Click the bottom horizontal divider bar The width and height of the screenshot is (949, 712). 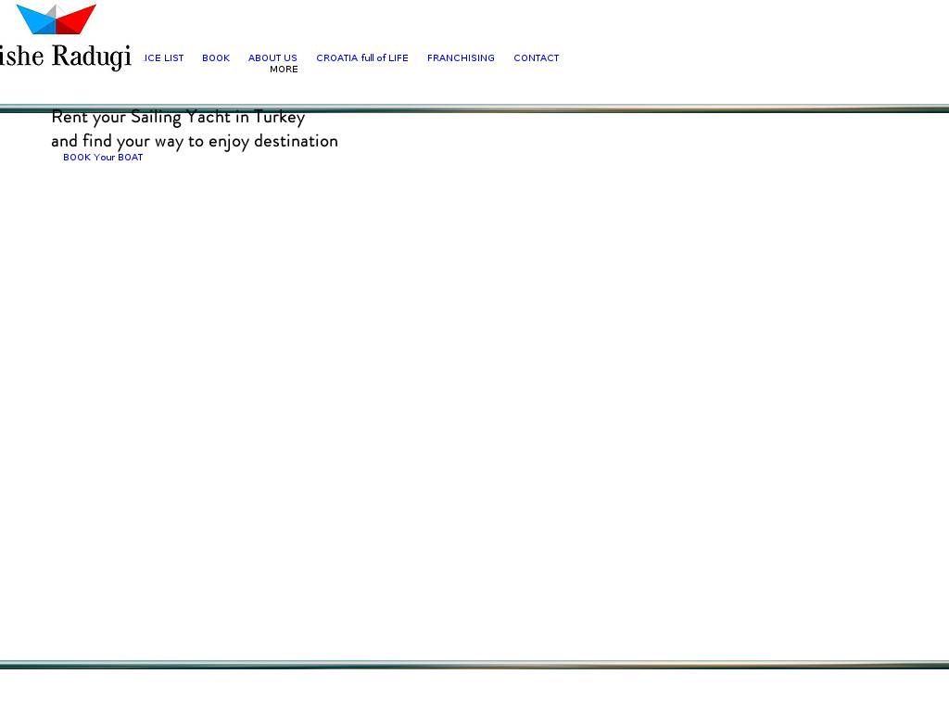click(x=474, y=665)
